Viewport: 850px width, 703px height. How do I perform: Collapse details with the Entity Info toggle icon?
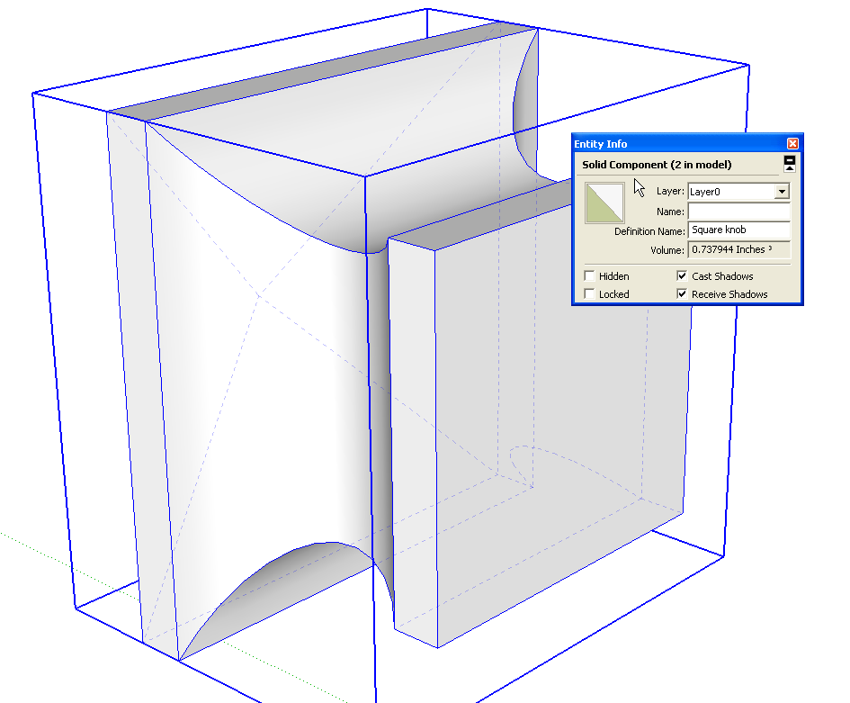[x=790, y=164]
